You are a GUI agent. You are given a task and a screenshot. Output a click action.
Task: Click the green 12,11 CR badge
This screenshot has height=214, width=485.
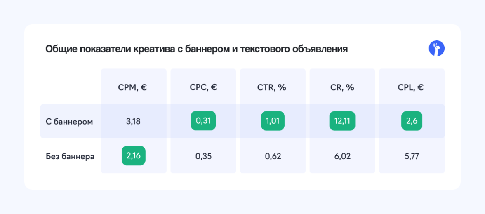click(x=342, y=121)
